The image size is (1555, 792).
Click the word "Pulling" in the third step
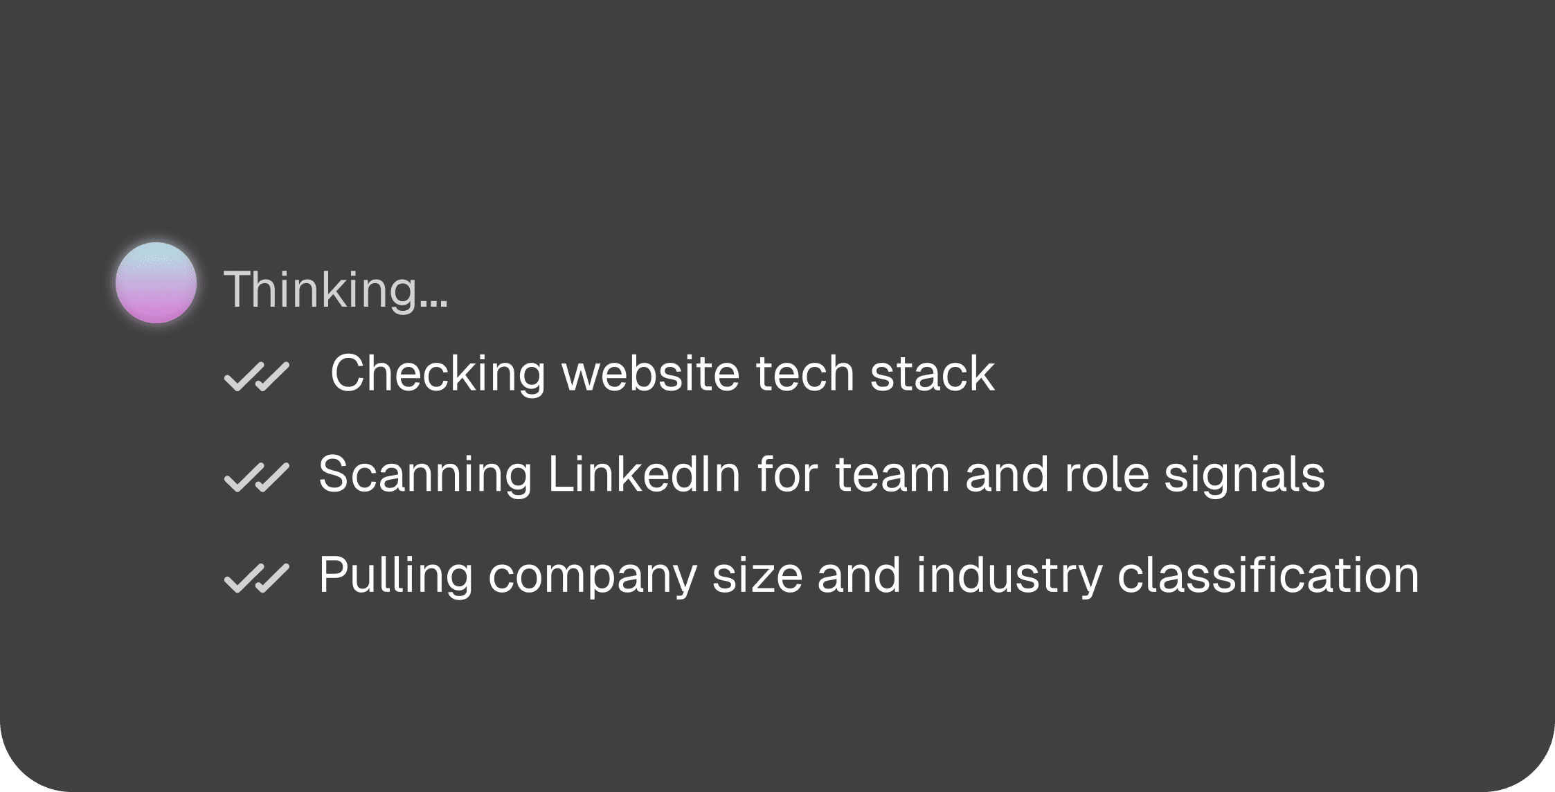pos(395,575)
